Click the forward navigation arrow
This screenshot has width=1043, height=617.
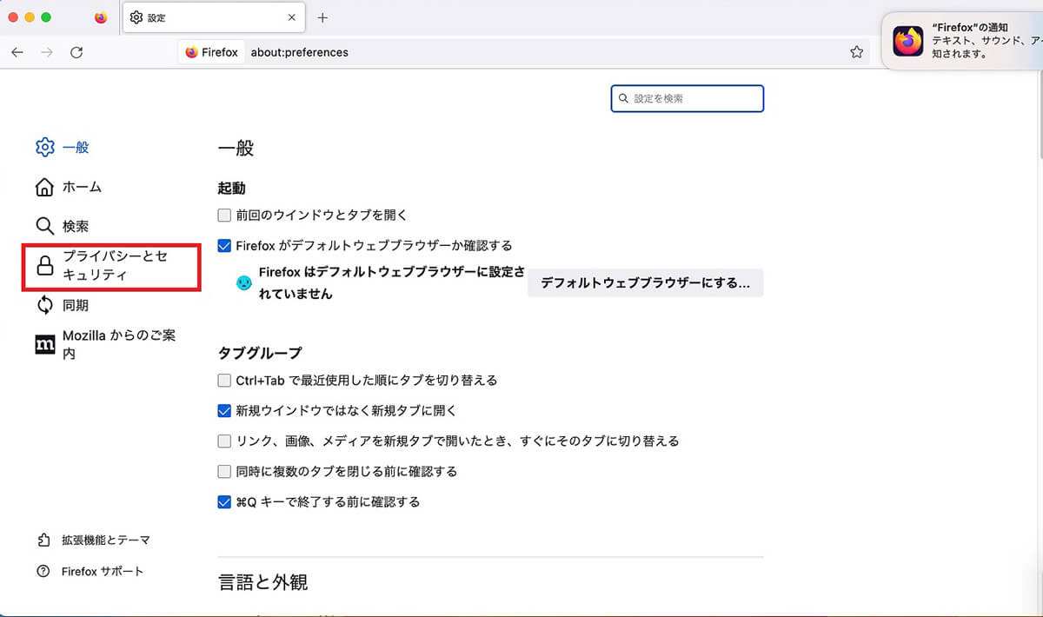tap(47, 52)
